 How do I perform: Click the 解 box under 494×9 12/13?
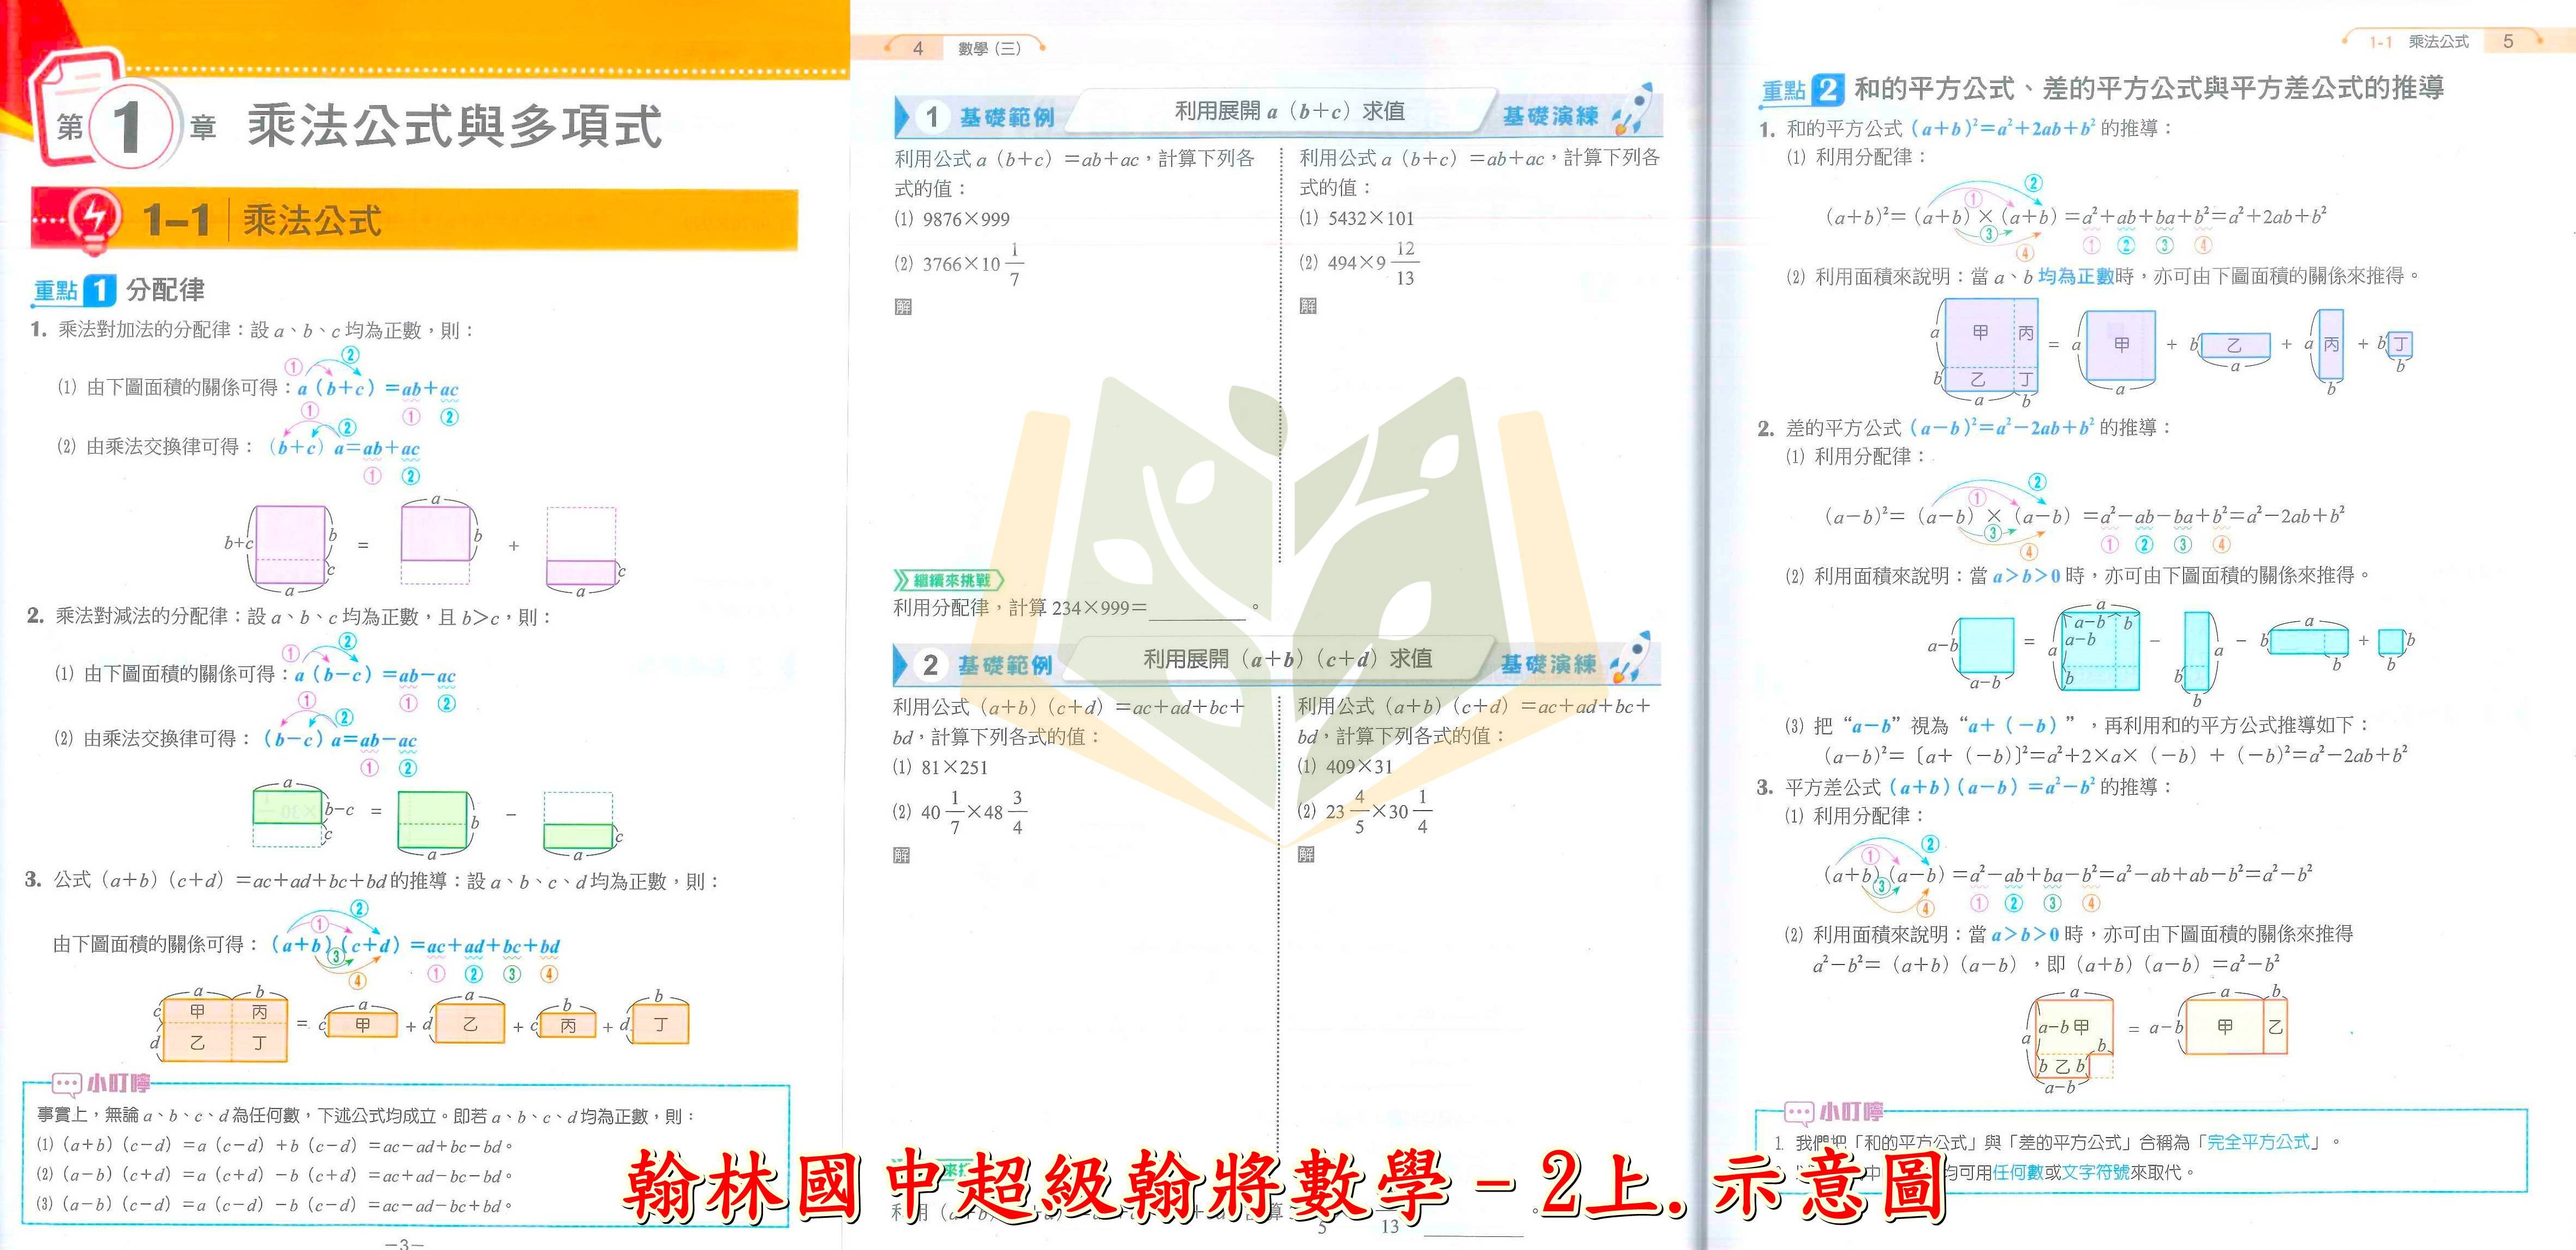point(1308,306)
